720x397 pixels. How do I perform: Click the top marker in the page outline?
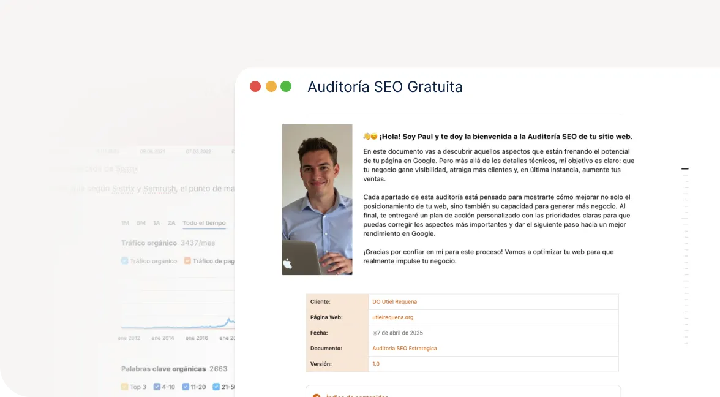point(684,168)
